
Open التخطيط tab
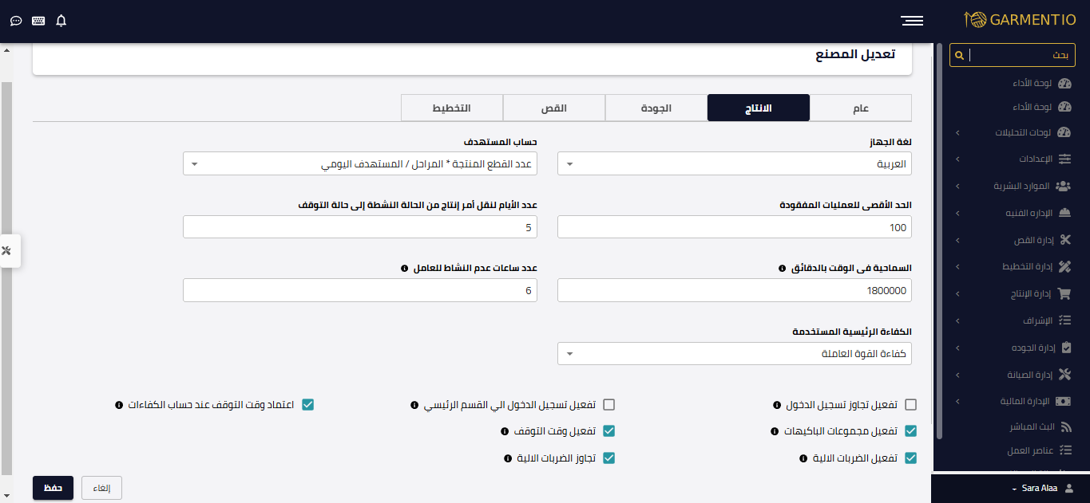(x=452, y=108)
